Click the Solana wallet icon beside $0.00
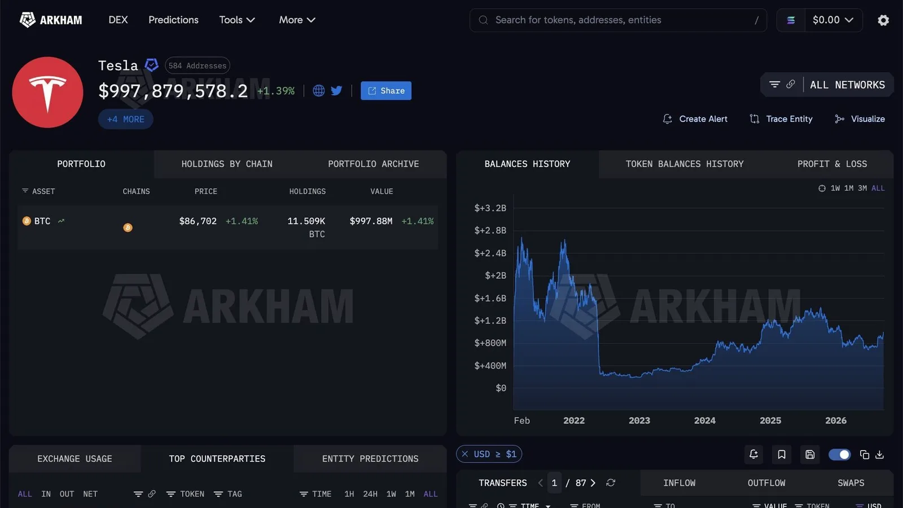Viewport: 903px width, 508px height. [x=791, y=20]
